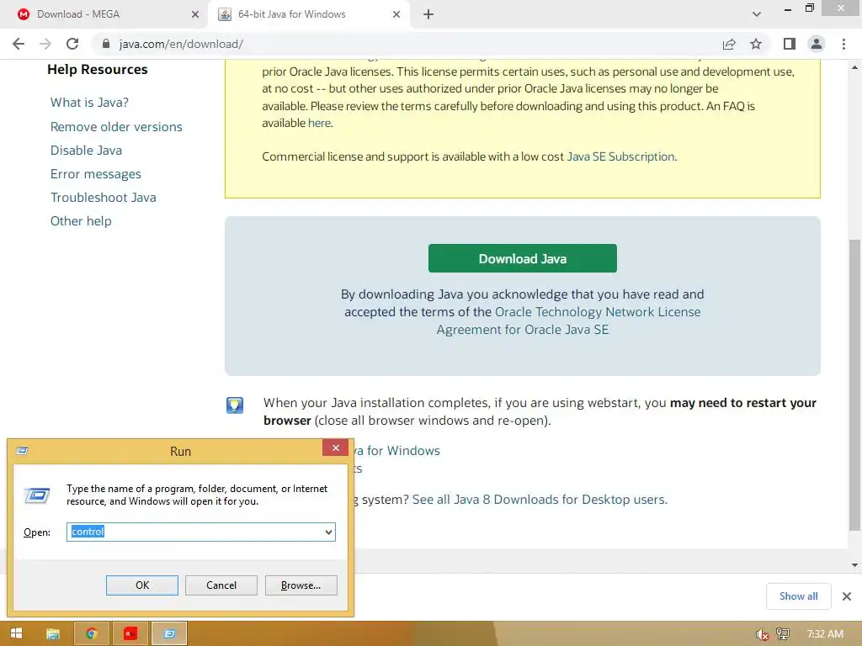Click the Run dialog title bar icon

23,451
